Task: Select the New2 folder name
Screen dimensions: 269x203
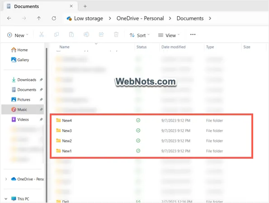Action: tap(67, 141)
